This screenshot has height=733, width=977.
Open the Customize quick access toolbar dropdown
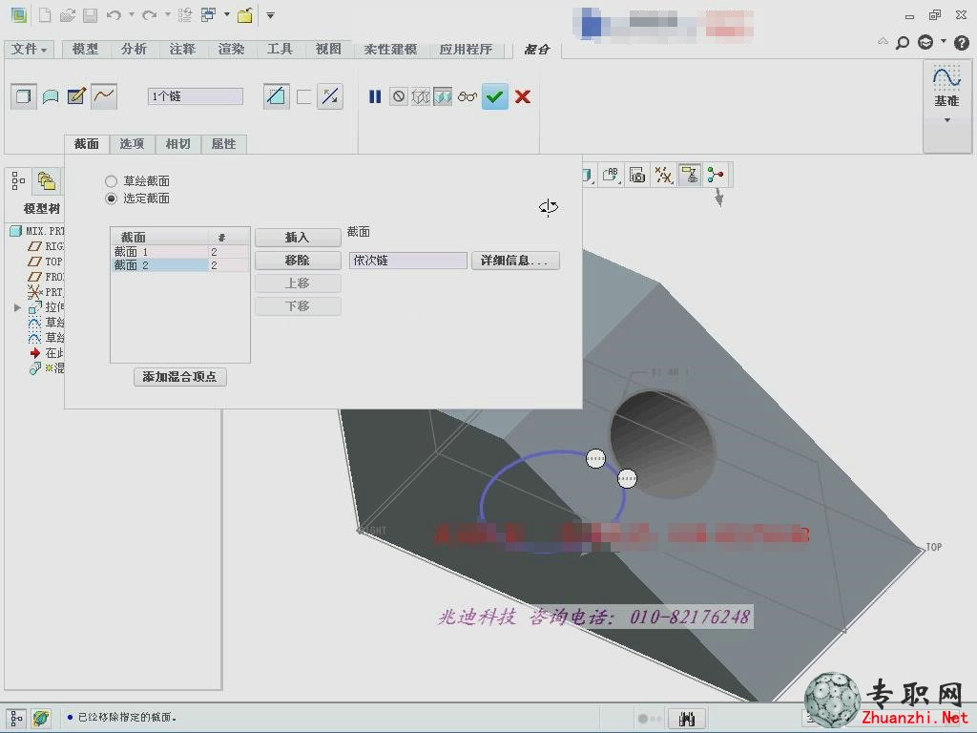(x=270, y=15)
